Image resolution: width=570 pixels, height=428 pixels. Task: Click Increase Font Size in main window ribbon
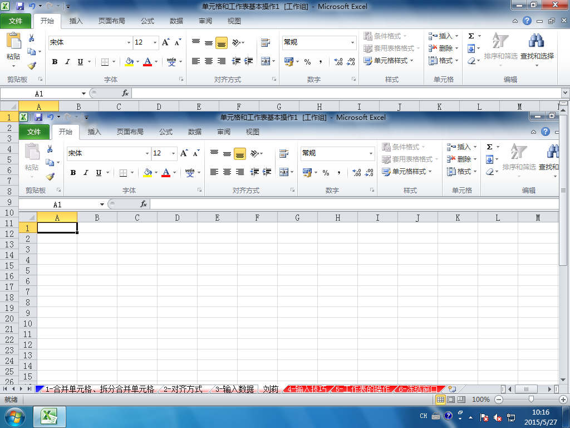click(x=166, y=42)
